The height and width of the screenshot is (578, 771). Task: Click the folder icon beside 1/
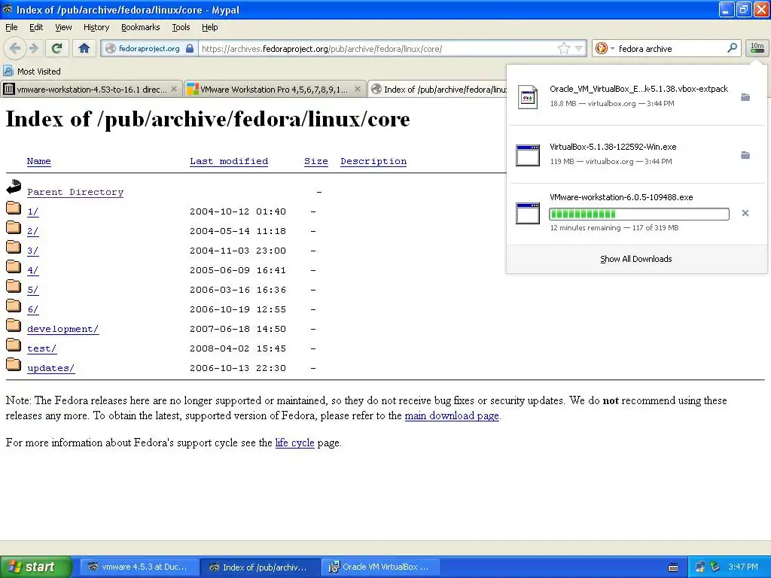click(14, 208)
